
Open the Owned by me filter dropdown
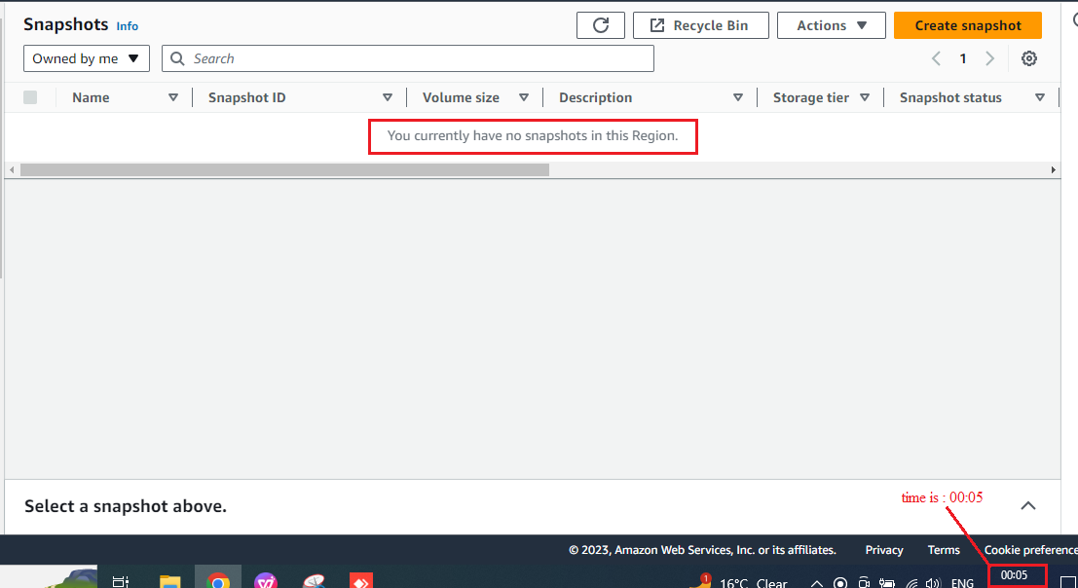tap(87, 58)
